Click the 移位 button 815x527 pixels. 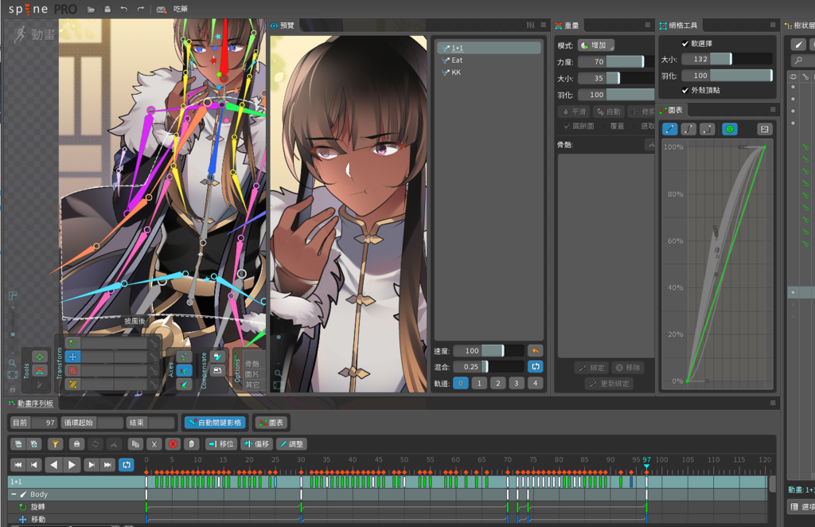(x=221, y=444)
